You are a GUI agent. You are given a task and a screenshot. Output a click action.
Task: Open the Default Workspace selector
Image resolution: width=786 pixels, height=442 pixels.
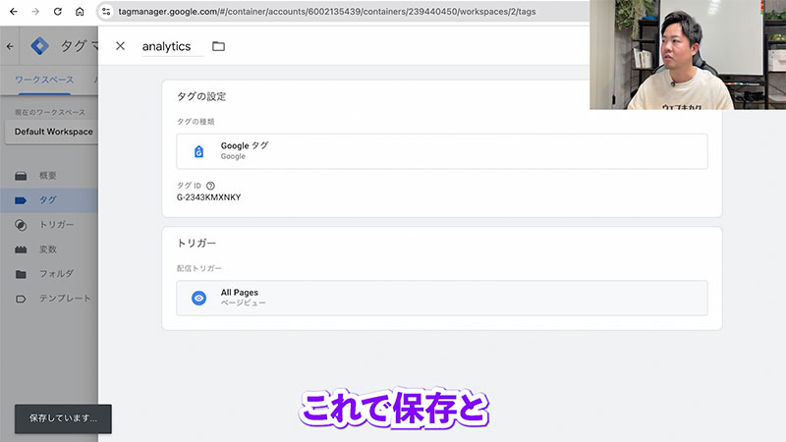click(x=52, y=132)
